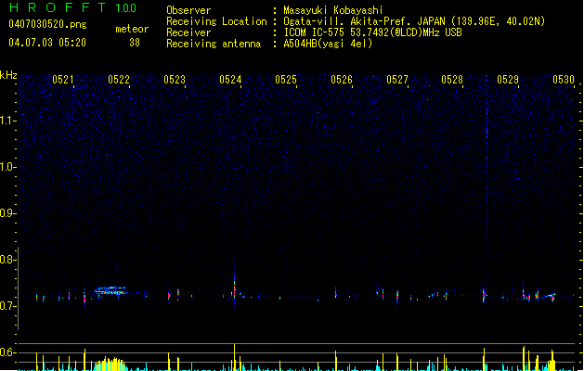
Task: Click the date stamp 04.07.03 05:20
Action: pyautogui.click(x=47, y=43)
